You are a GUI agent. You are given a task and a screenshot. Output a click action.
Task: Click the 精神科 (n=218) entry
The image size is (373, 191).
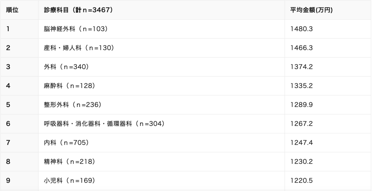click(69, 161)
